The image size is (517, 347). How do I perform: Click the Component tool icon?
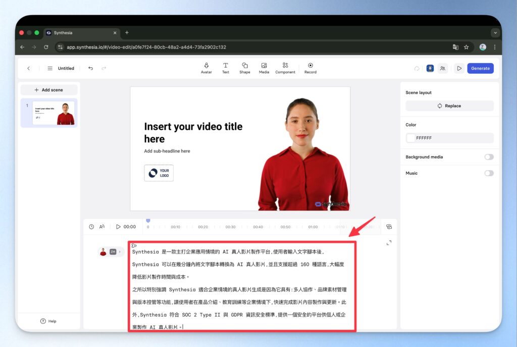(x=285, y=68)
